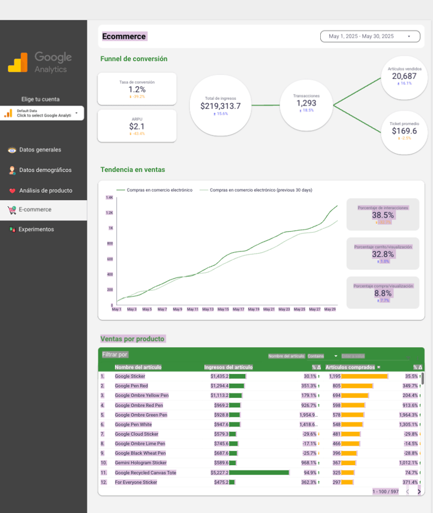Click Google Ombre Lime Pen row name
433x513 pixels.
(140, 444)
